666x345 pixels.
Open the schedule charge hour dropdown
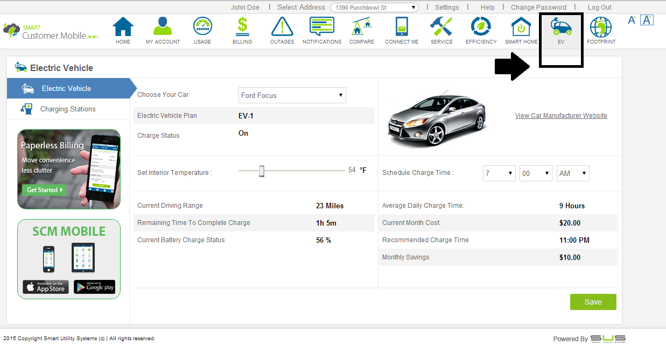[499, 173]
